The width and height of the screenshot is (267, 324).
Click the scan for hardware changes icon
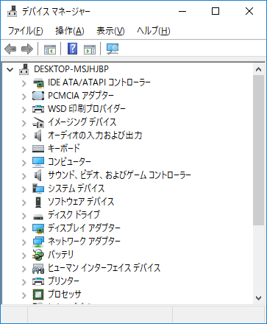click(113, 49)
